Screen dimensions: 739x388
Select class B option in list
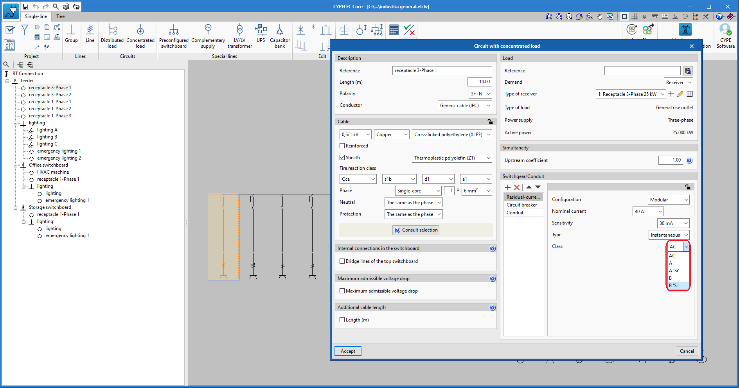(x=678, y=278)
